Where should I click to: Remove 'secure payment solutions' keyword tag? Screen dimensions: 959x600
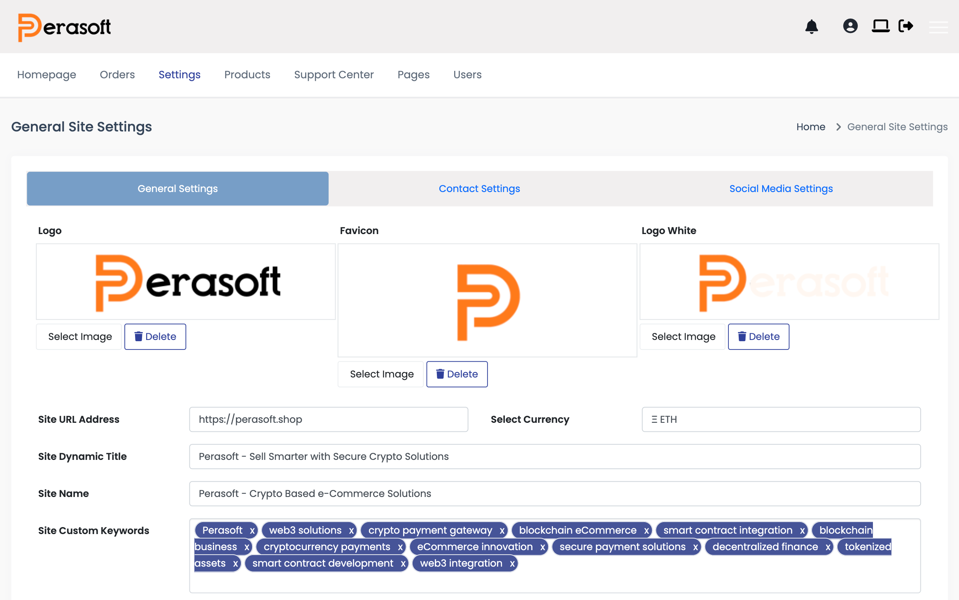pyautogui.click(x=695, y=547)
